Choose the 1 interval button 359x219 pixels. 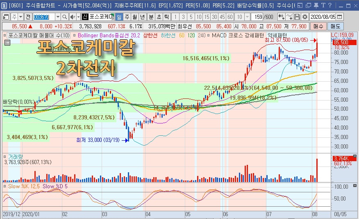point(175,17)
